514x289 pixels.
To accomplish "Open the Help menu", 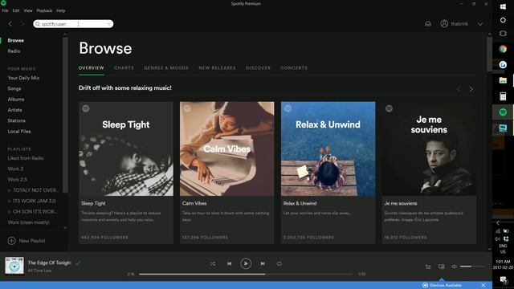I will 61,10.
